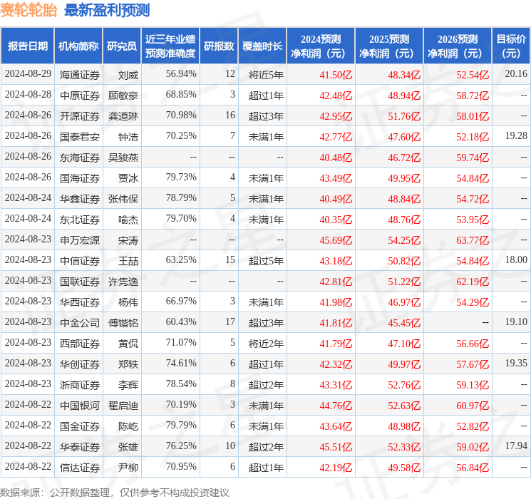Screen dimensions: 531x499
Task: Select the 华西证券 institution cell
Action: [x=80, y=302]
